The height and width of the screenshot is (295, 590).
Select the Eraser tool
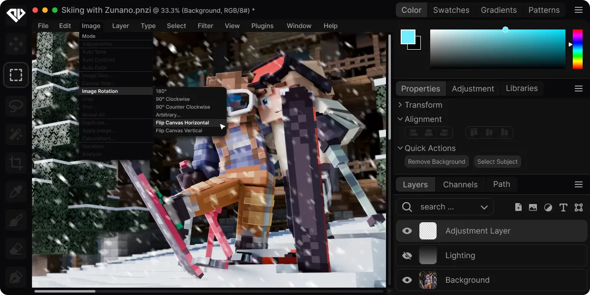(x=16, y=249)
